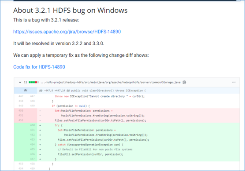The width and height of the screenshot is (245, 171).
Task: Click the added Files.setPosixFilePermissions line 453
Action: coord(104,140)
